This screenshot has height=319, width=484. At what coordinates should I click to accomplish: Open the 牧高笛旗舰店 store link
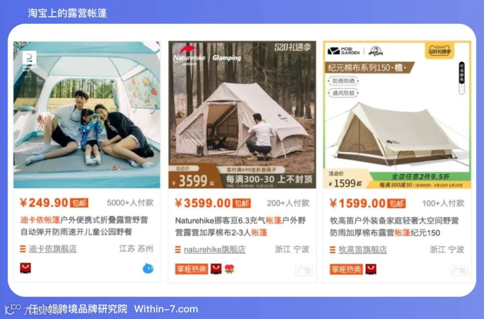tap(363, 250)
